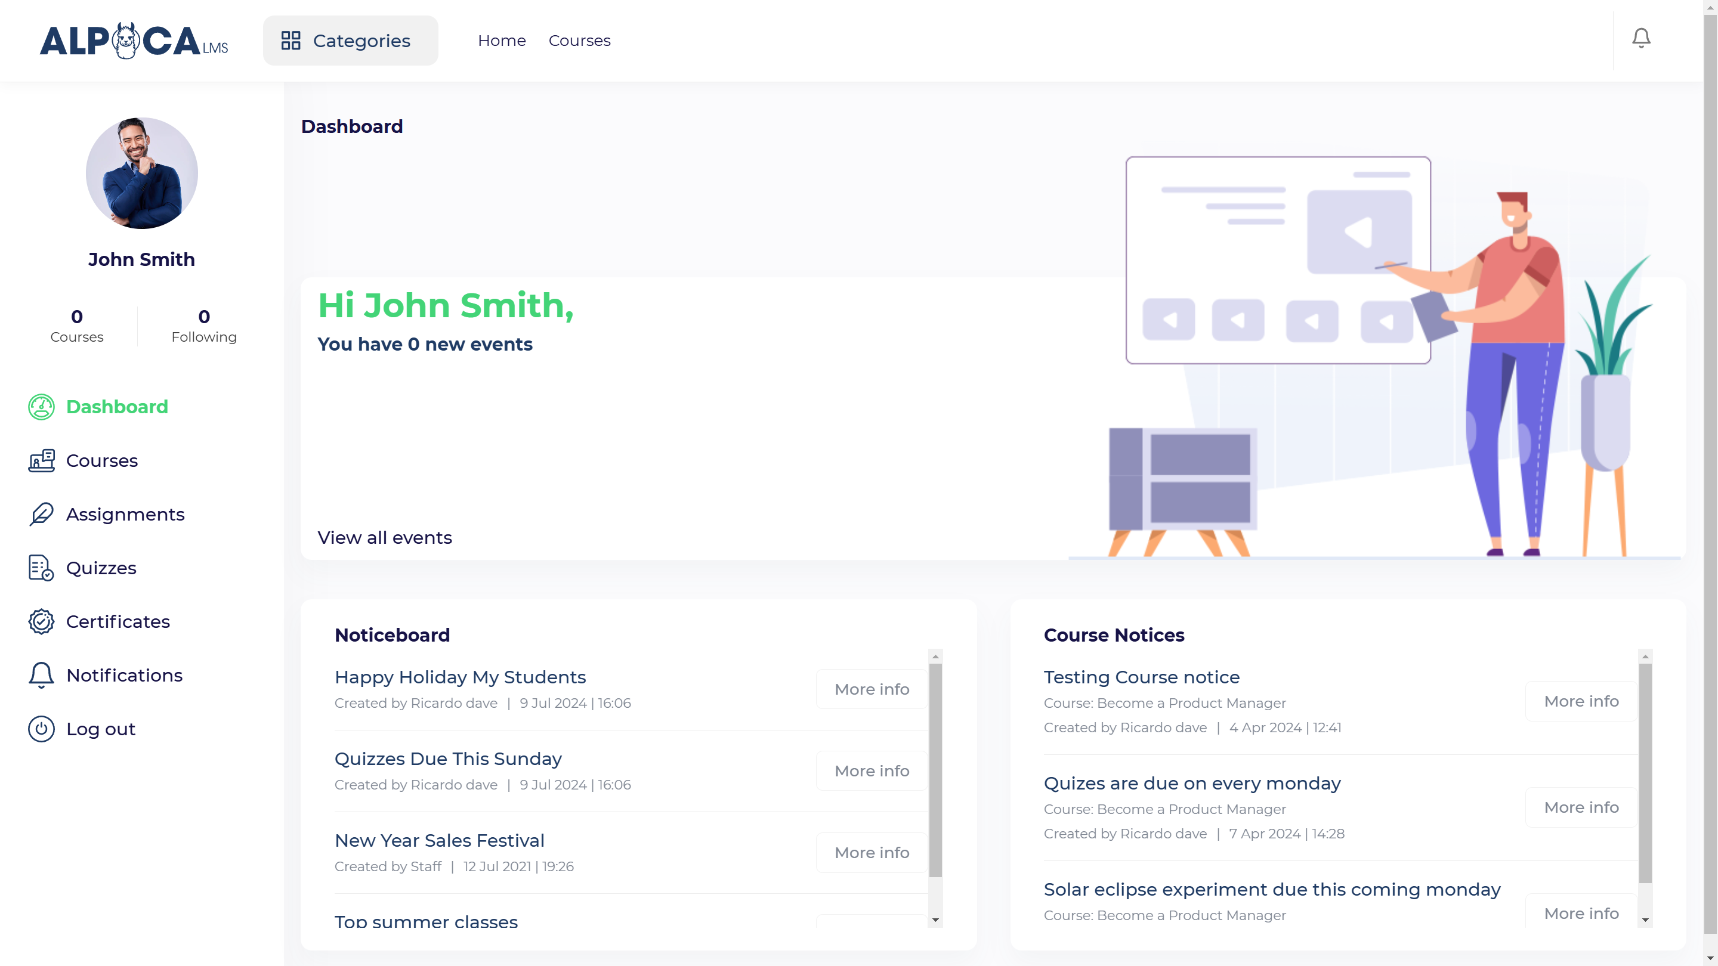The height and width of the screenshot is (966, 1718).
Task: Open Assignments in the sidebar menu
Action: 125,514
